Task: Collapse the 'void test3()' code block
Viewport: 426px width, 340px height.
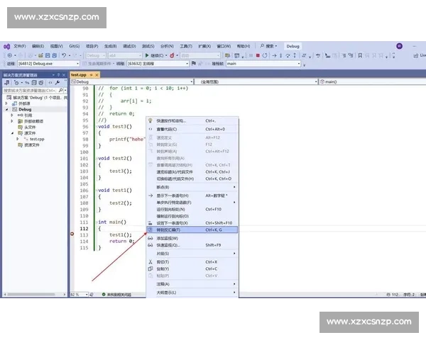Action: tap(95, 126)
